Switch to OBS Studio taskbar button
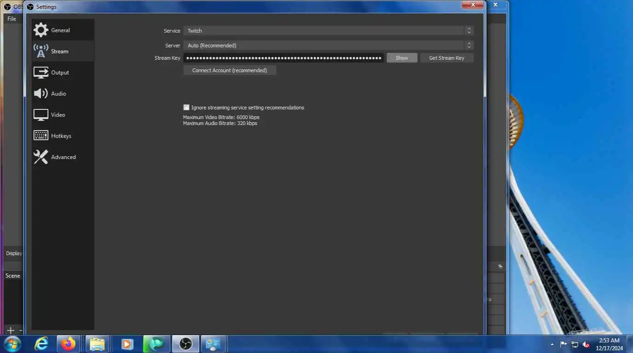The width and height of the screenshot is (633, 353). coord(185,344)
